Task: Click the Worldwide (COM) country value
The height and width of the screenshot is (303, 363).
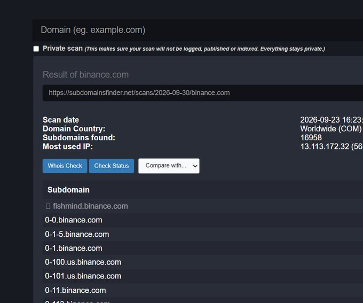Action: 331,129
